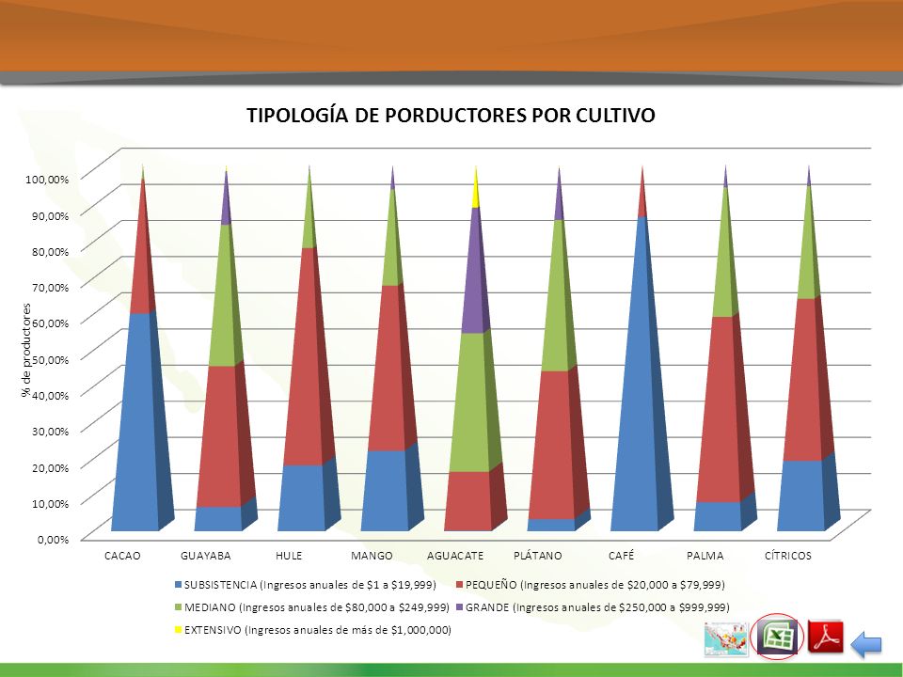903x677 pixels.
Task: Select the green MEDIANO legend swatch
Action: (178, 607)
